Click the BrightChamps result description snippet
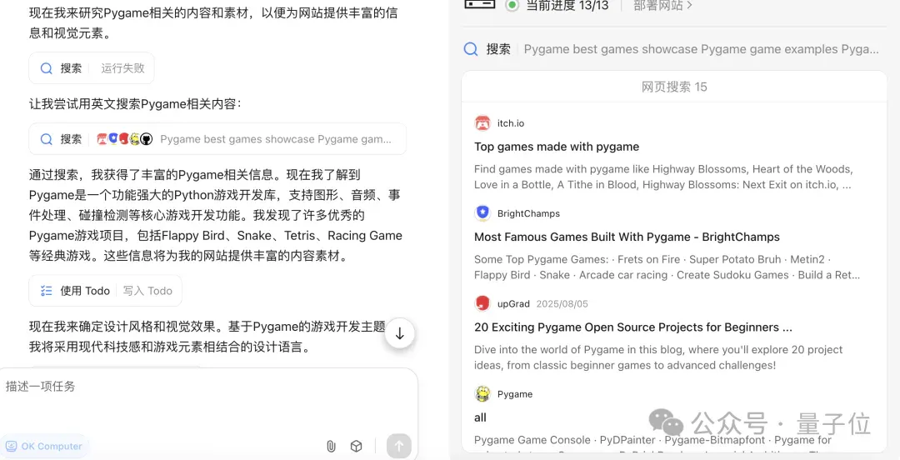900x460 pixels. (x=667, y=267)
